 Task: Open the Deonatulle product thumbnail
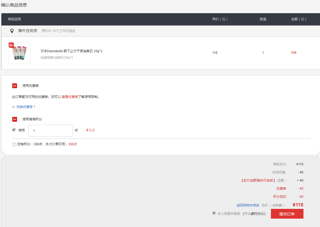click(x=19, y=53)
